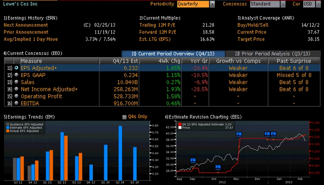Click the -20.4% YoY growth cell
The height and width of the screenshot is (185, 324).
(200, 68)
